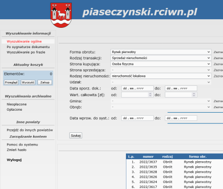Image resolution: width=223 pixels, height=189 pixels.
Task: Click 'Rynek pierwotny' in row 2022/3628
Action: point(198,172)
